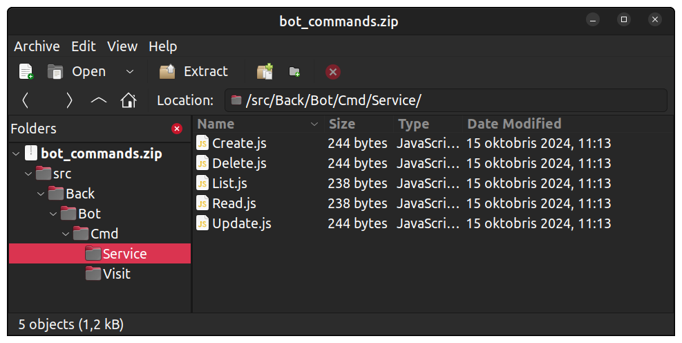The width and height of the screenshot is (682, 343).
Task: Click the zip archive icon in tree
Action: click(x=31, y=154)
